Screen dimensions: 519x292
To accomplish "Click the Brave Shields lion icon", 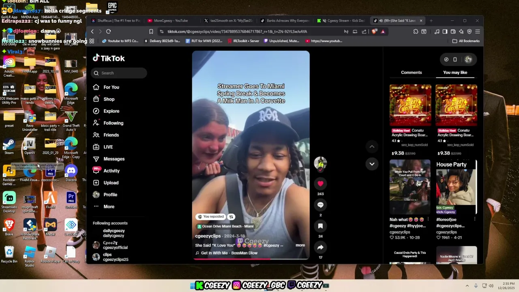I will pos(374,32).
